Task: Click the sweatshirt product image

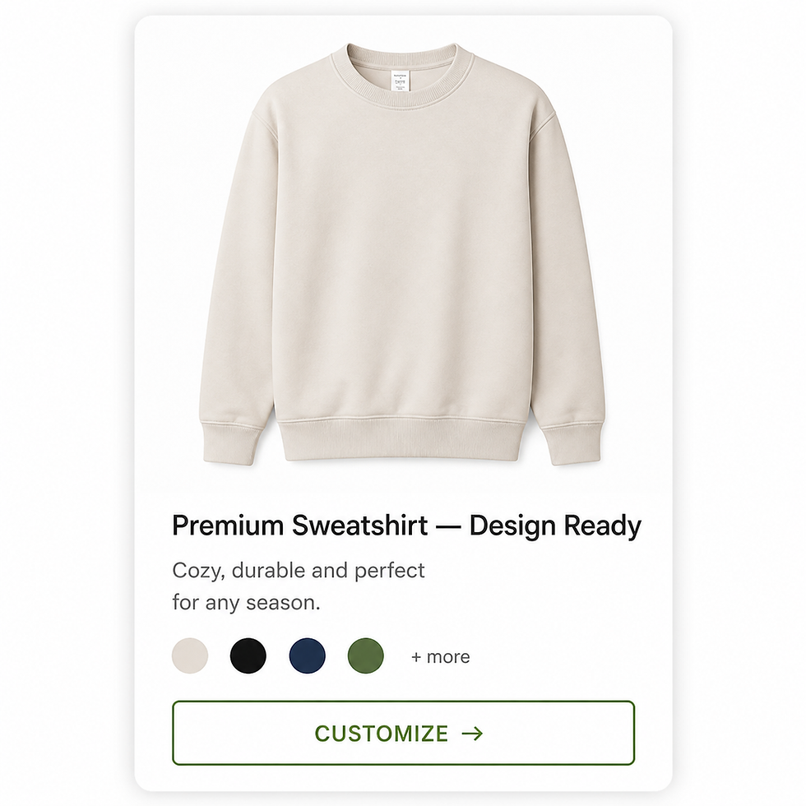Action: (x=402, y=254)
